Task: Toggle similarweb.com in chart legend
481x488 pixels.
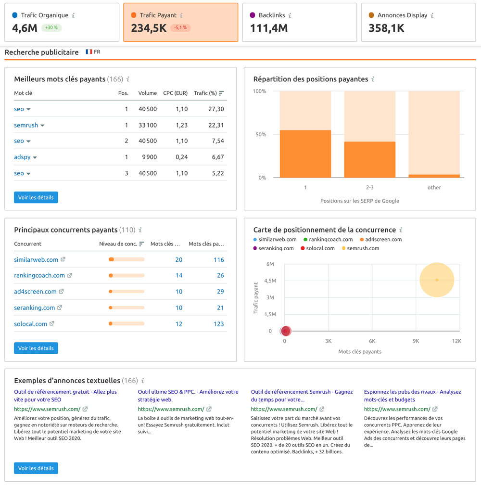Action: pyautogui.click(x=275, y=239)
